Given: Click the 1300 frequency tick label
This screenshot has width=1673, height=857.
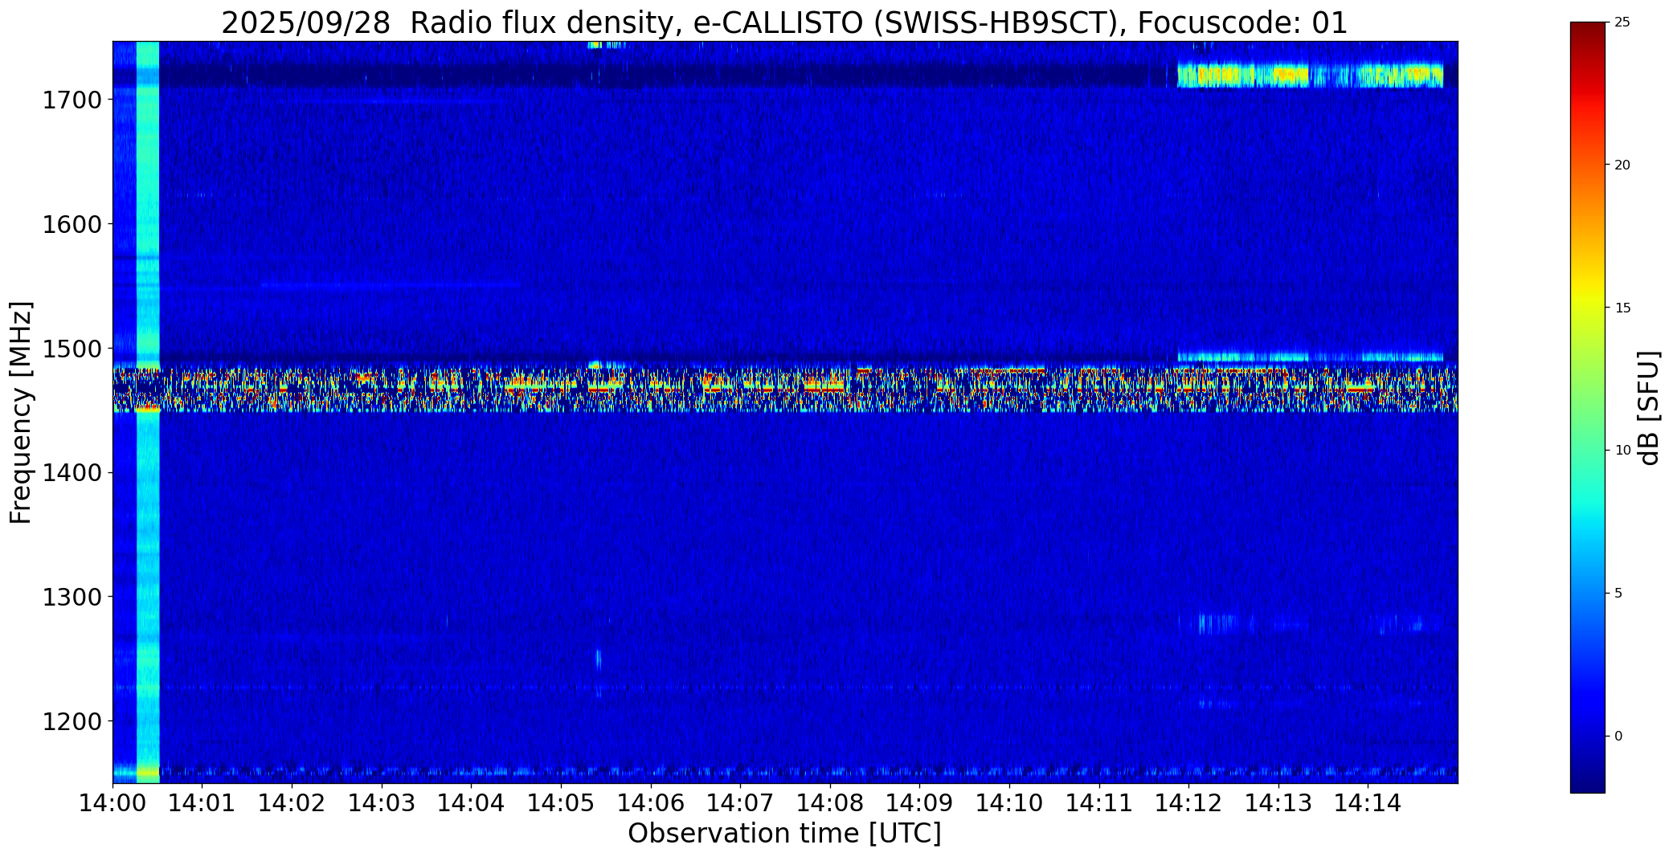Looking at the screenshot, I should click(x=72, y=597).
